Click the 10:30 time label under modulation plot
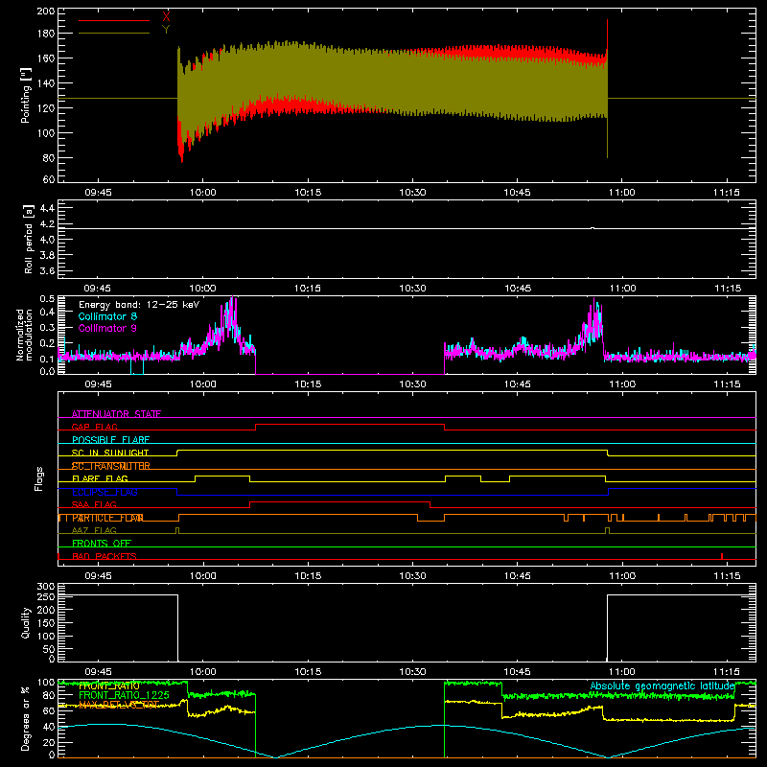The width and height of the screenshot is (767, 767). pos(412,384)
